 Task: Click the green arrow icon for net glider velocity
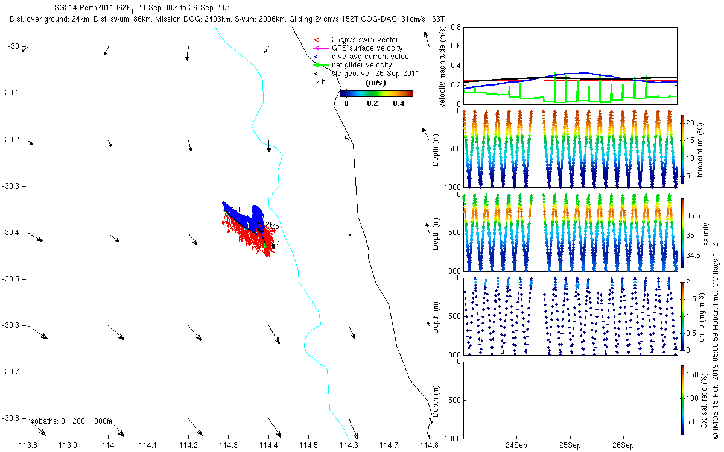click(320, 64)
